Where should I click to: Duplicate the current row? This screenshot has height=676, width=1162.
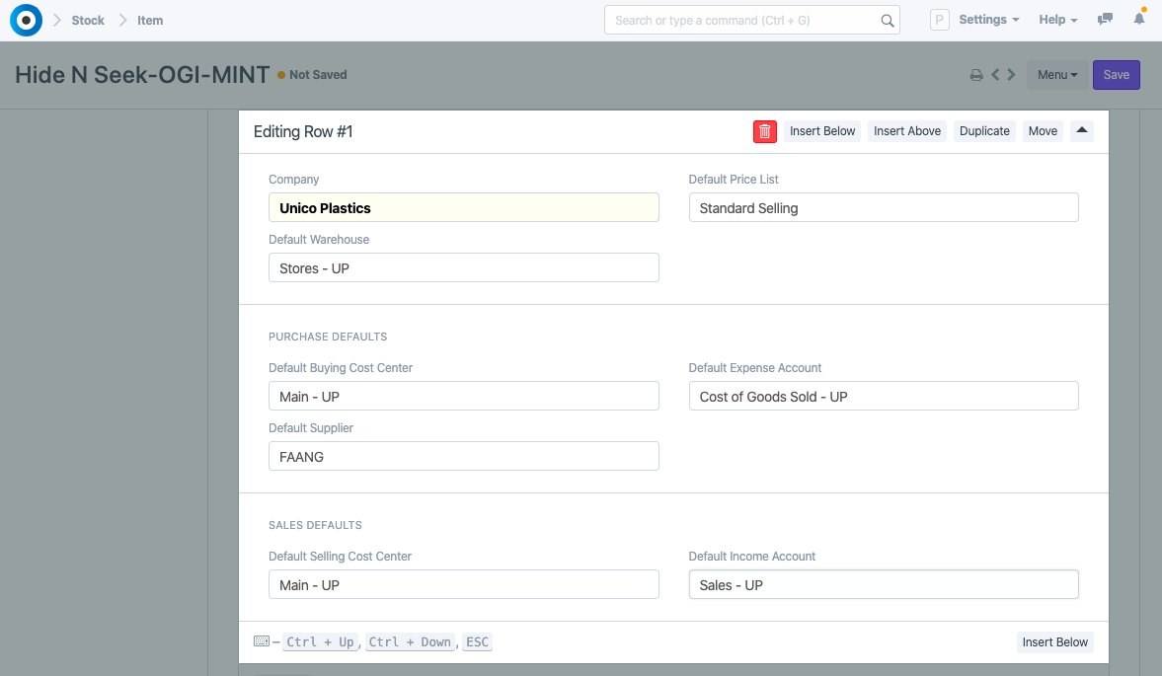983,130
